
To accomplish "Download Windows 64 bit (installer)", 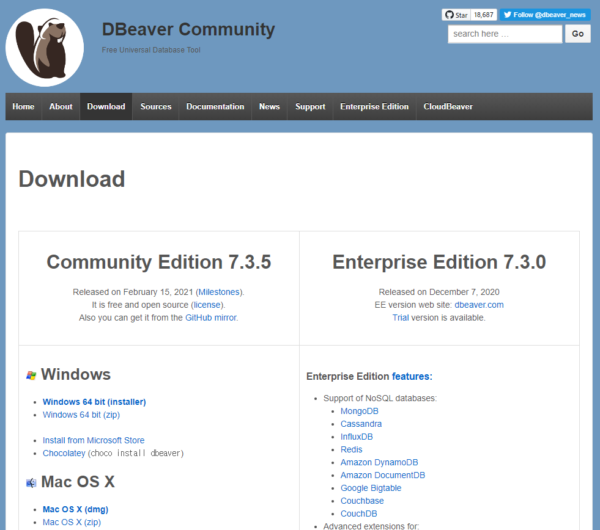I will (x=94, y=402).
